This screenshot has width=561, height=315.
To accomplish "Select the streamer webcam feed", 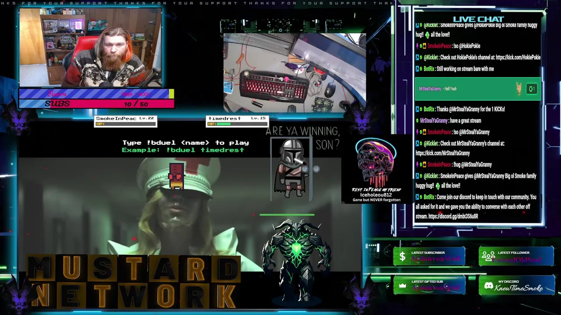I will click(90, 48).
